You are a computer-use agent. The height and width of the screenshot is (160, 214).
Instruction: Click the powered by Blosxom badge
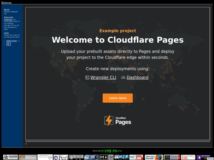[45, 157]
